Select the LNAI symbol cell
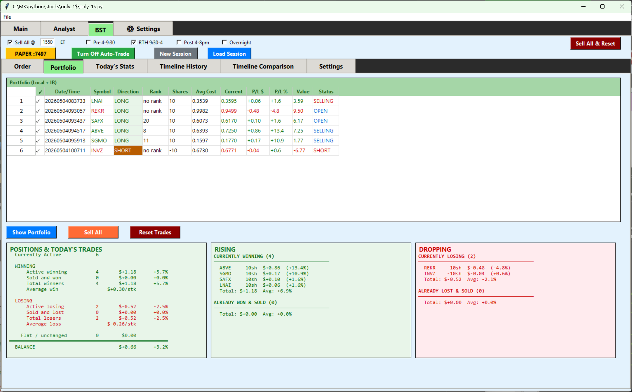Screen dimensions: 632x392 click(102, 101)
